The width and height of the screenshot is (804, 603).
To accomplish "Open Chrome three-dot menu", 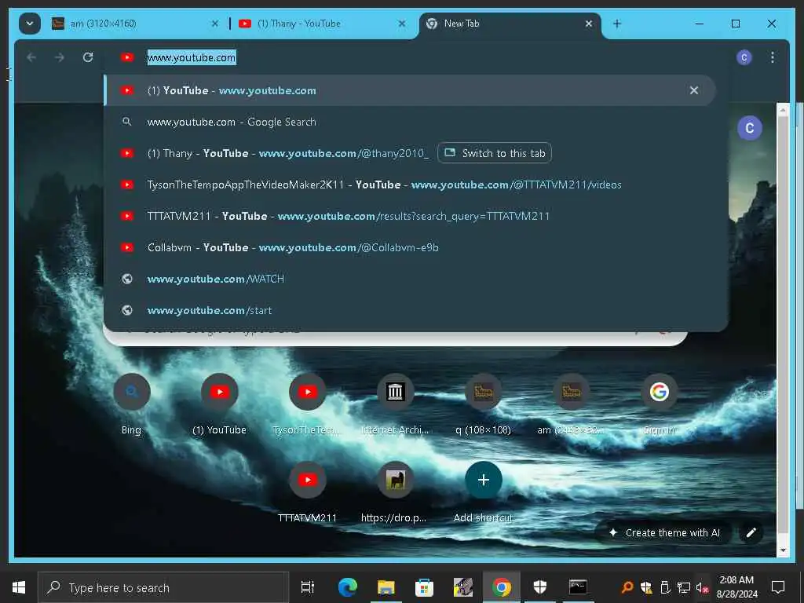I will (x=773, y=57).
